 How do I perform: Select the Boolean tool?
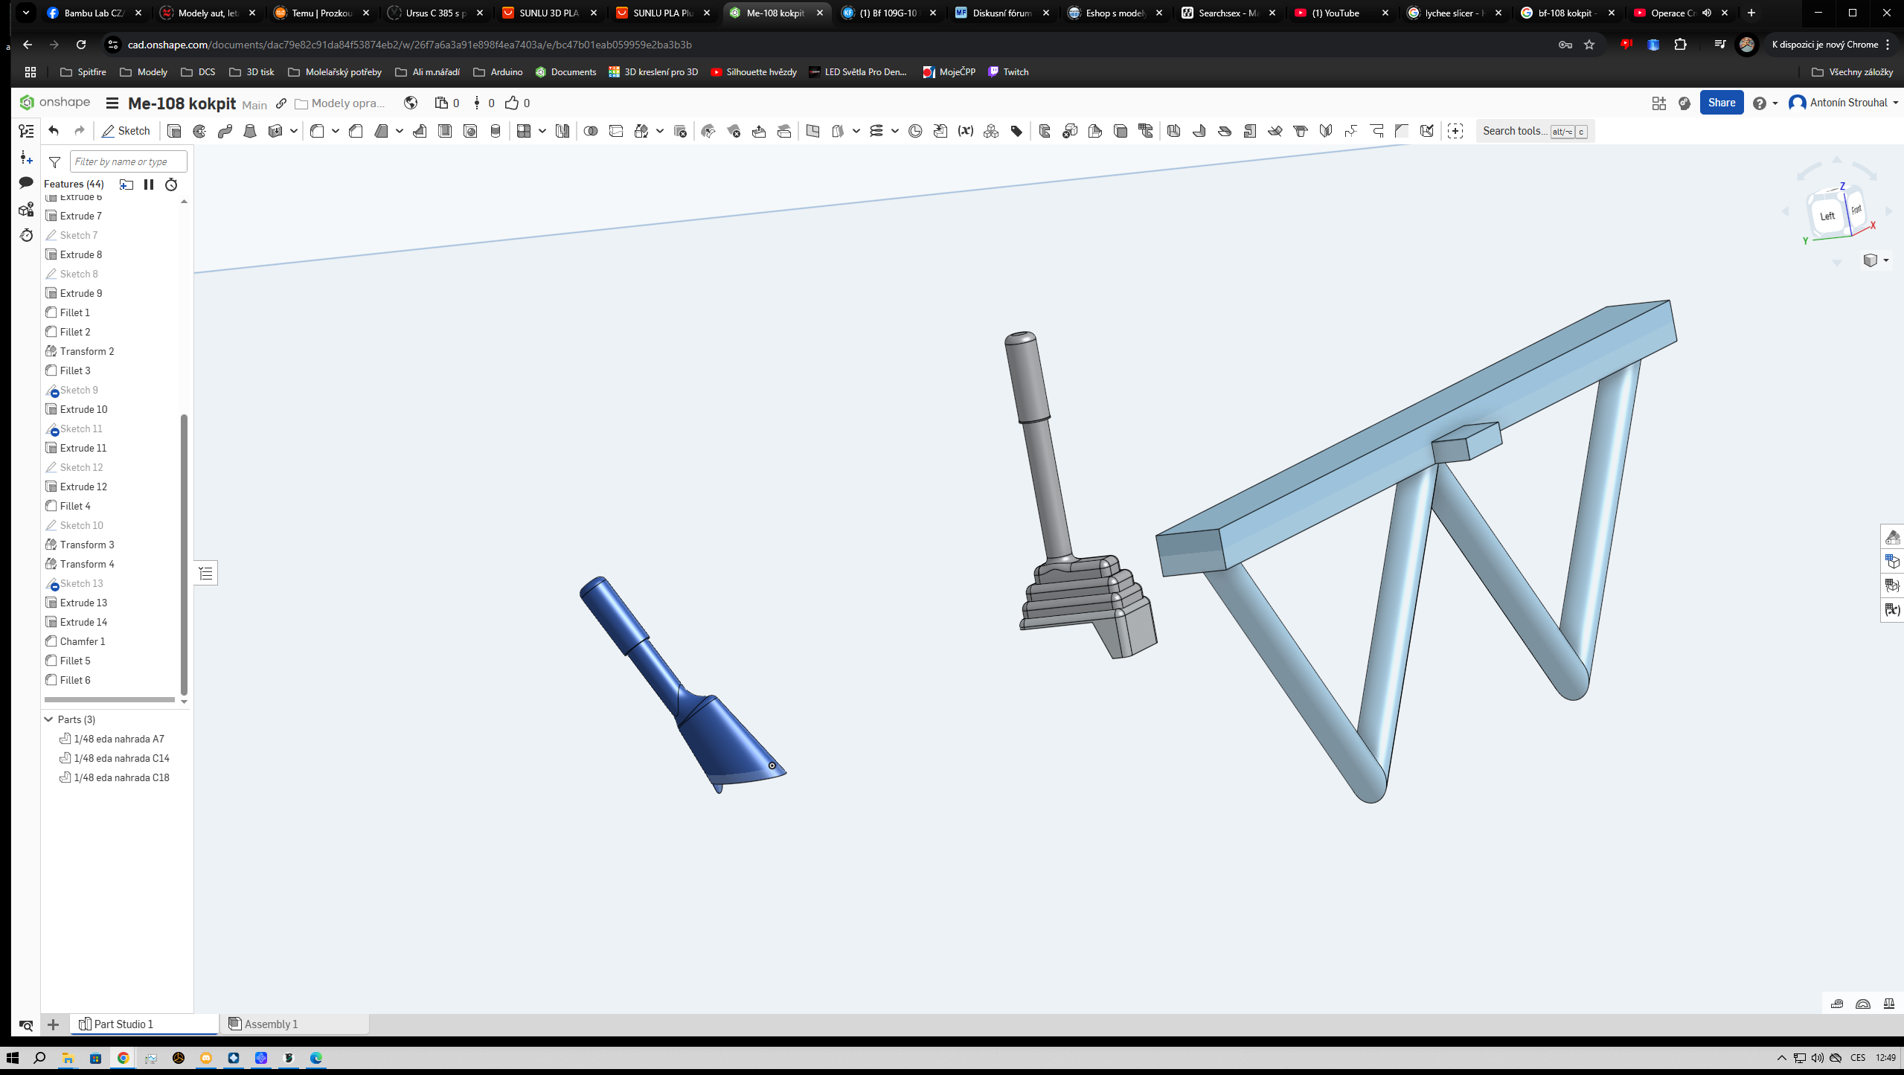pos(591,131)
